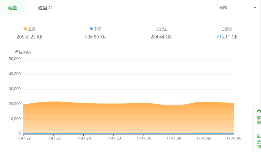This screenshot has width=261, height=152.
Task: Open the 客服 customer service headset icon
Action: pos(259,111)
